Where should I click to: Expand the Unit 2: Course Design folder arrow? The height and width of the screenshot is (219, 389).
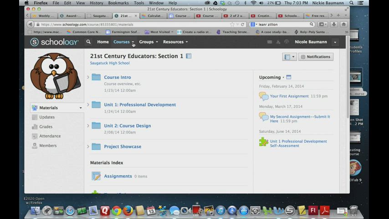pyautogui.click(x=88, y=125)
